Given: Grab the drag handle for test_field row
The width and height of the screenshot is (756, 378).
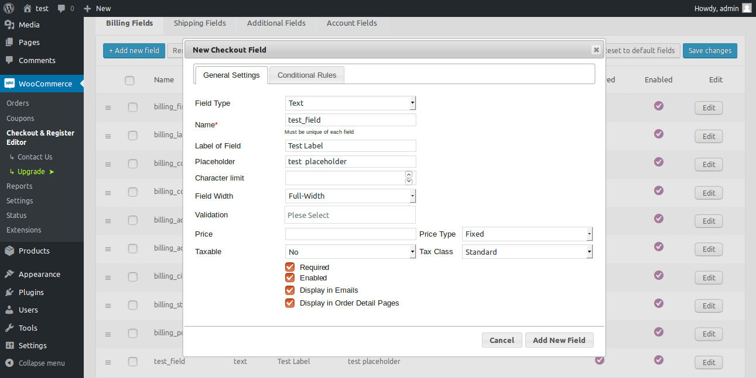Looking at the screenshot, I should (x=108, y=362).
